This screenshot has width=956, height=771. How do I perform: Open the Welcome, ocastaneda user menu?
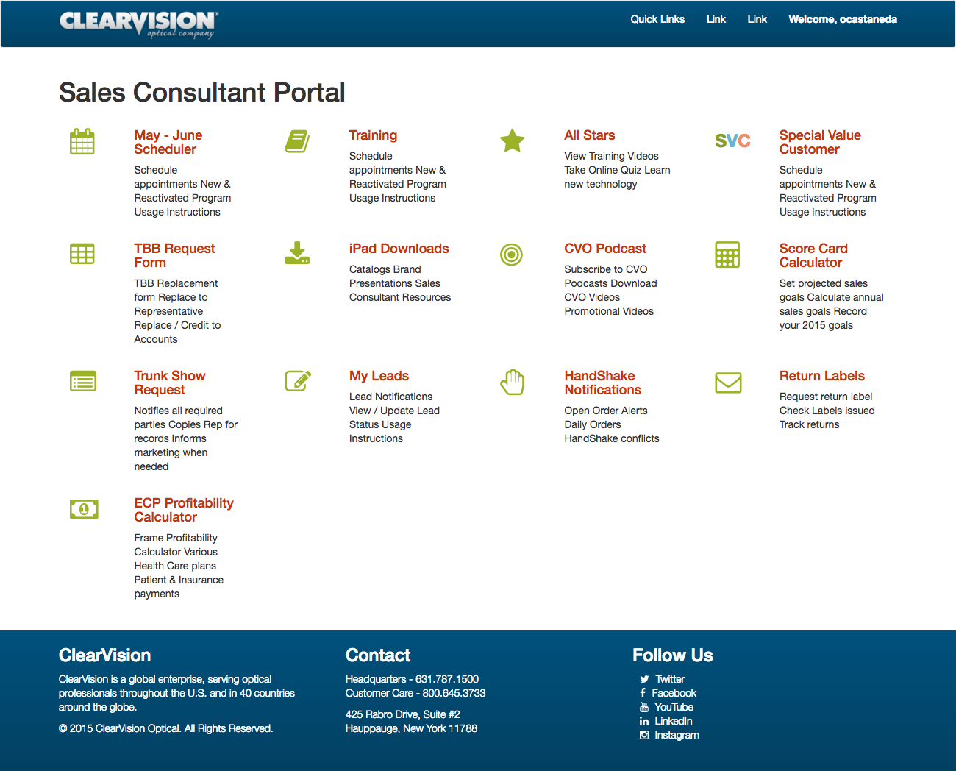pyautogui.click(x=843, y=19)
